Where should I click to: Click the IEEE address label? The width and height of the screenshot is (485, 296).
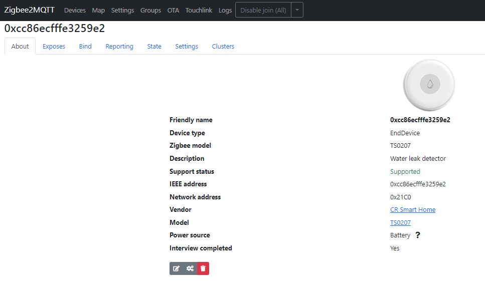(x=188, y=184)
